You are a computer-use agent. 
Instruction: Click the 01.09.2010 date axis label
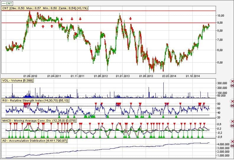pos(30,76)
